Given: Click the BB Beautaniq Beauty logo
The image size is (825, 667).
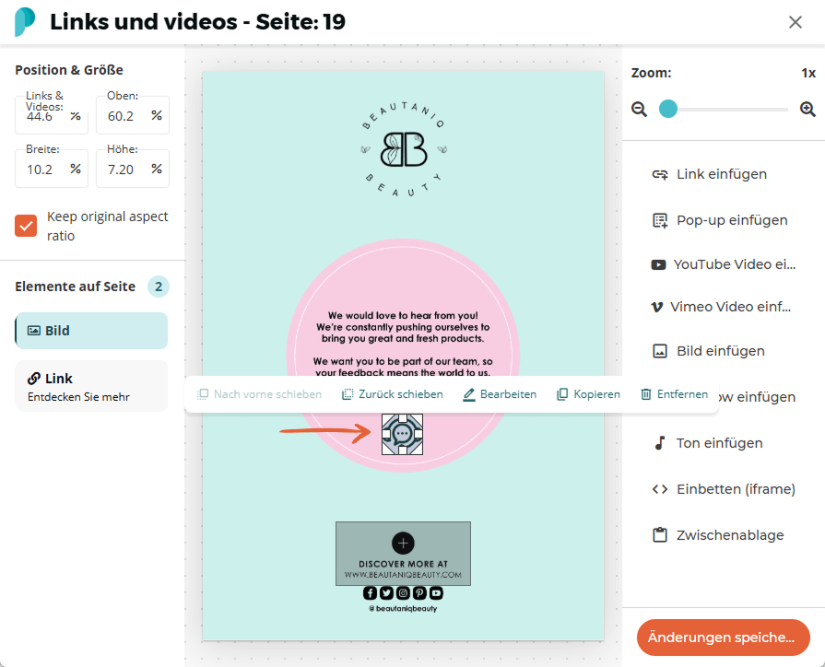Looking at the screenshot, I should tap(404, 149).
